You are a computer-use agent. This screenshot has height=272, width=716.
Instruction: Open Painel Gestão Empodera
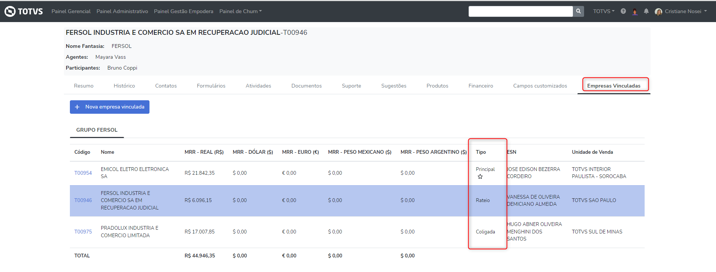(183, 11)
